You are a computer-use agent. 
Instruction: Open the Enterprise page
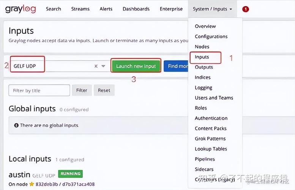[171, 9]
